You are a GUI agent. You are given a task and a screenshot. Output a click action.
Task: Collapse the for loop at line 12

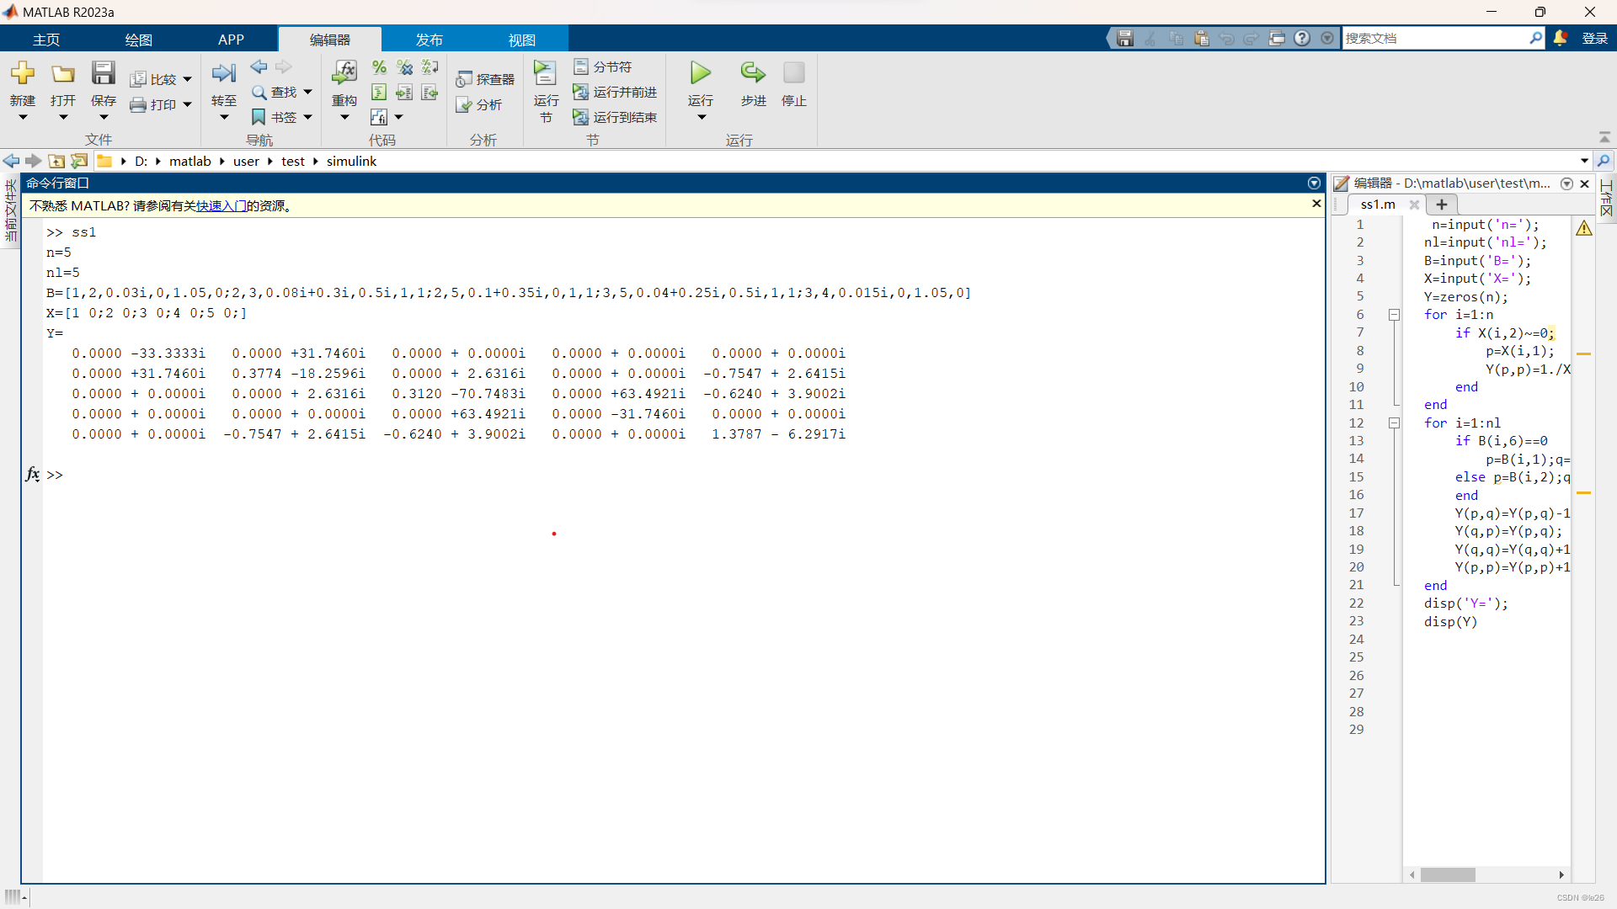(x=1394, y=423)
